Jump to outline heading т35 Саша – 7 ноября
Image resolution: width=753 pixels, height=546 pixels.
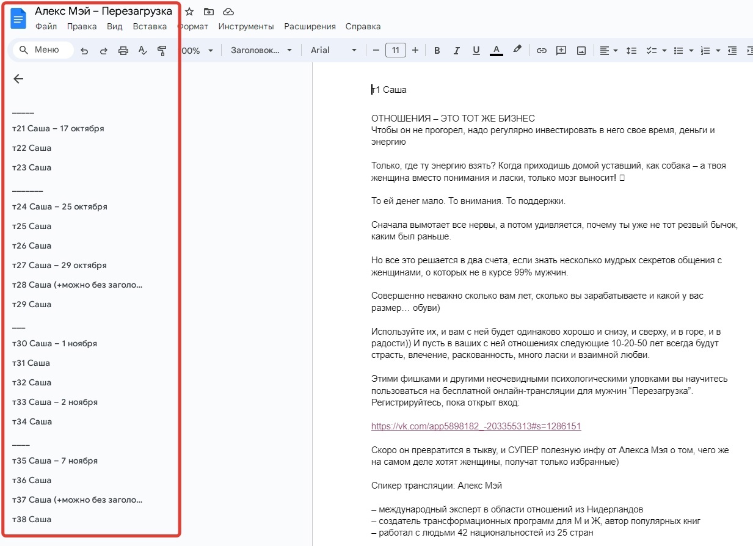pyautogui.click(x=55, y=461)
